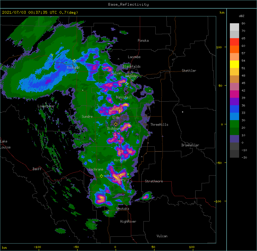Click the Banff label
Viewport: 257px width, 251px height.
(x=37, y=169)
